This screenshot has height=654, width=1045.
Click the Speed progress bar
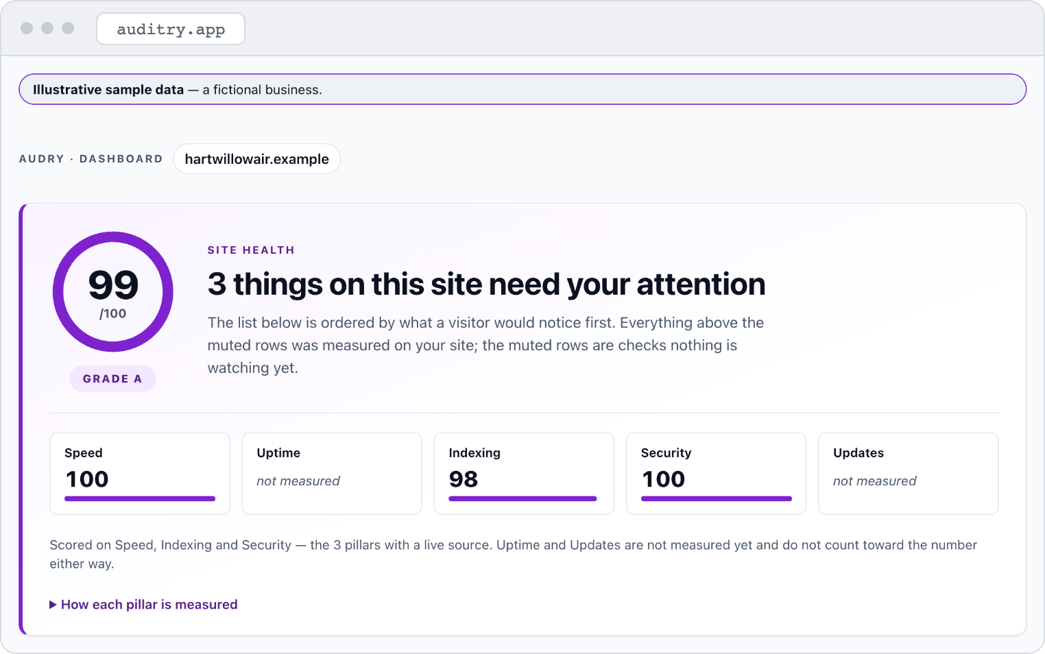click(140, 499)
